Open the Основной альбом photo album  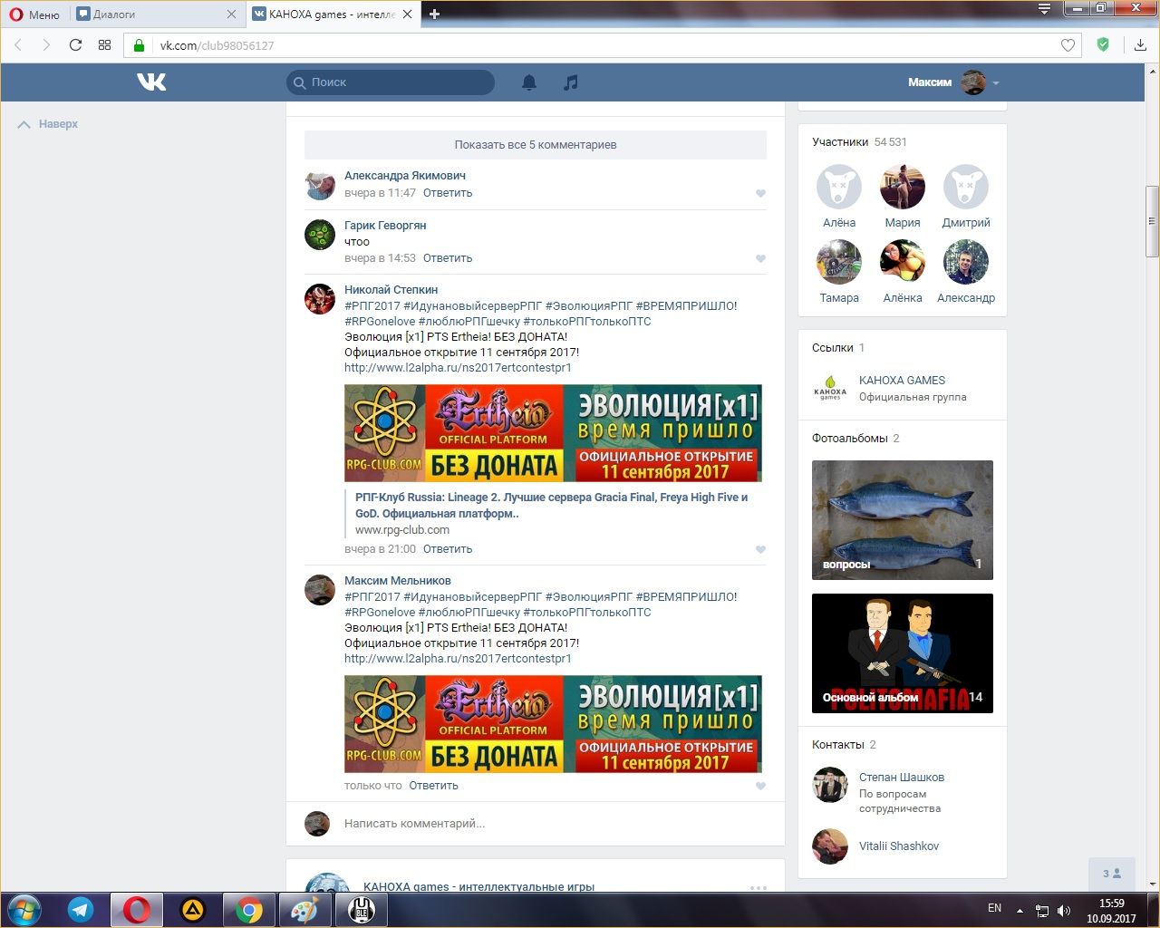(x=903, y=653)
